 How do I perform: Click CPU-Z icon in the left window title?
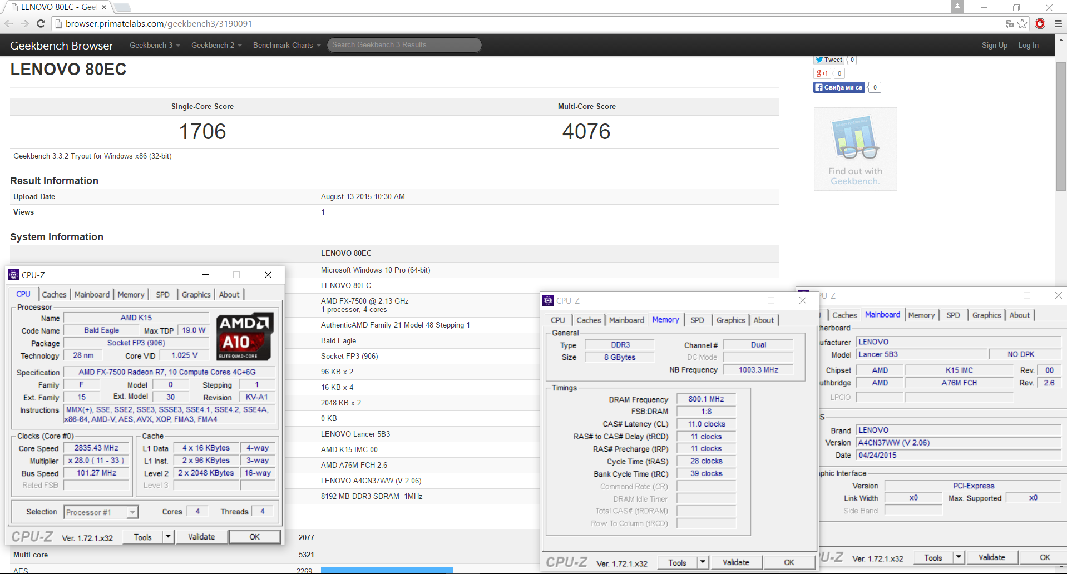pos(13,275)
